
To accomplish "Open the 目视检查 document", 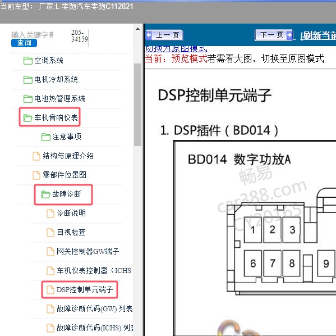I will pyautogui.click(x=71, y=232).
